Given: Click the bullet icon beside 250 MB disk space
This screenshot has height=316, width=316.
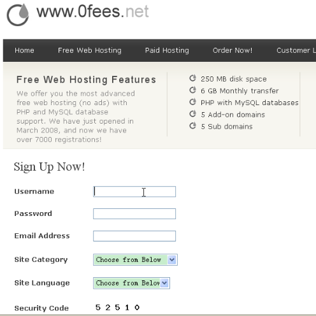Looking at the screenshot, I should pos(192,78).
